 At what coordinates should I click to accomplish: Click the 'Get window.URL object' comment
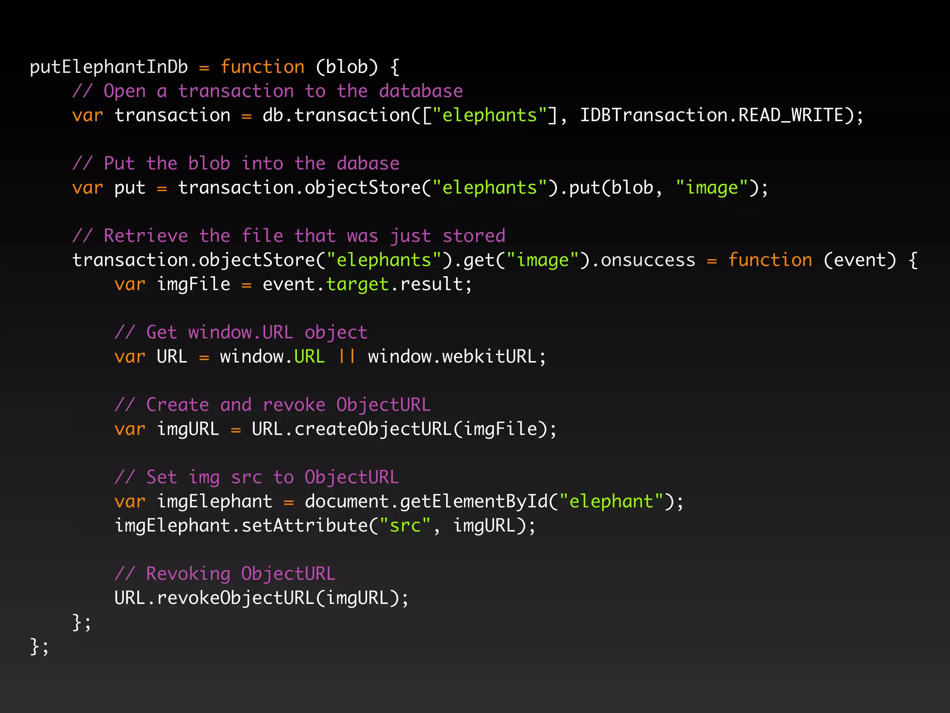241,333
